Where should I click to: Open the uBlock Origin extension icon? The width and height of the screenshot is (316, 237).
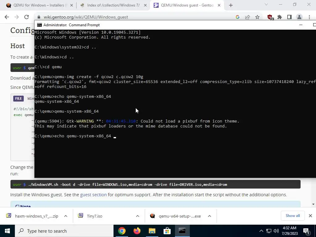pyautogui.click(x=270, y=17)
